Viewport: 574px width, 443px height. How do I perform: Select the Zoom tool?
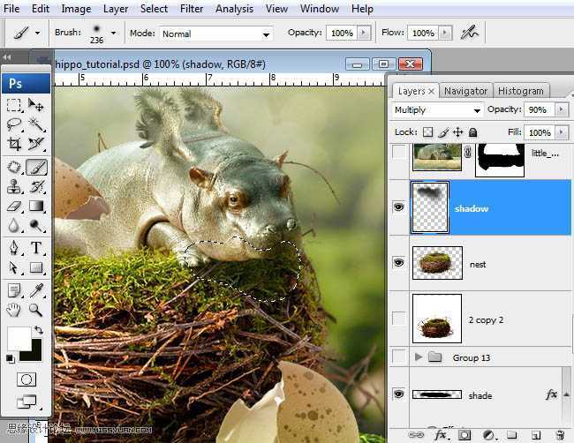pyautogui.click(x=36, y=310)
